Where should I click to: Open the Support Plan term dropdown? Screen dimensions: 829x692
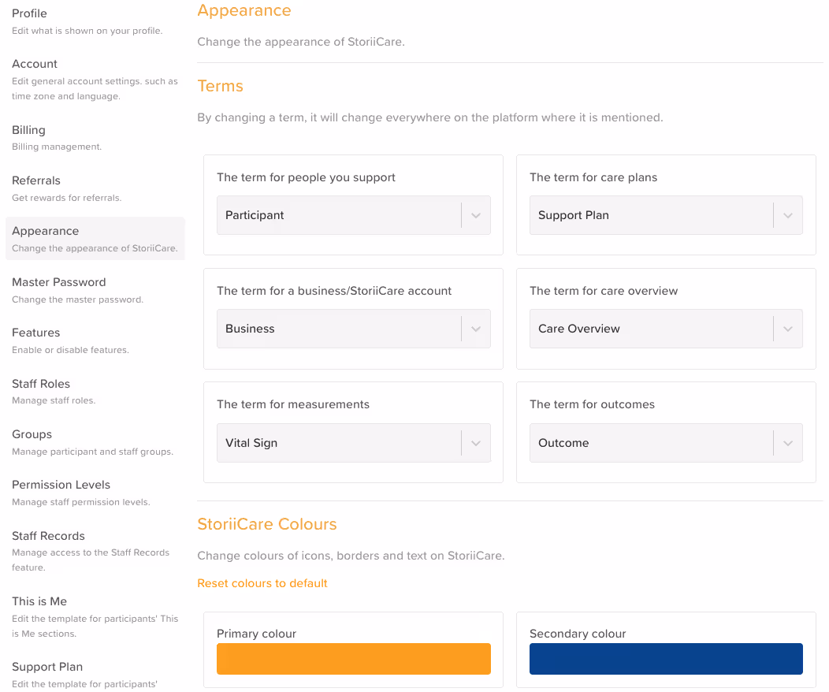(x=666, y=215)
